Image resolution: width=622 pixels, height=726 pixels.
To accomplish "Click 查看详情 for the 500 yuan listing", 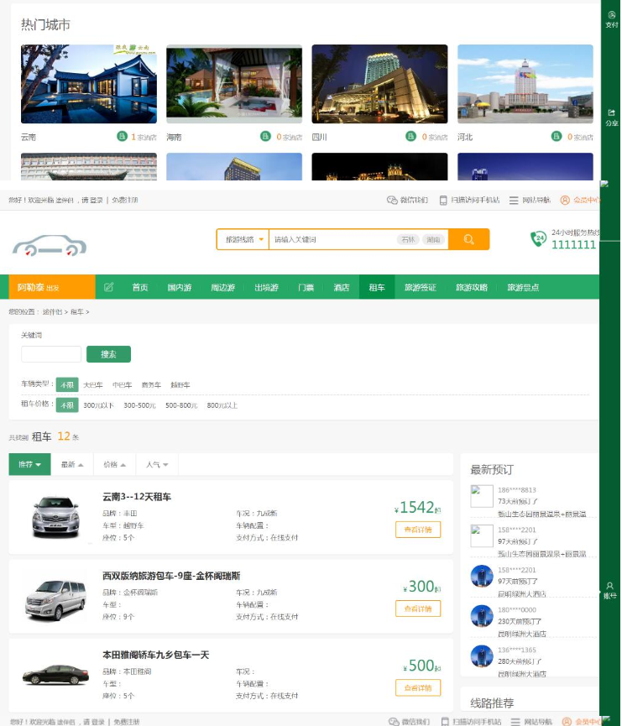I will (x=418, y=687).
